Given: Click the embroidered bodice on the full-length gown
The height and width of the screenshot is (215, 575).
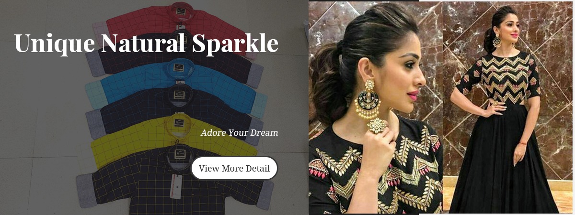Looking at the screenshot, I should pyautogui.click(x=506, y=79).
